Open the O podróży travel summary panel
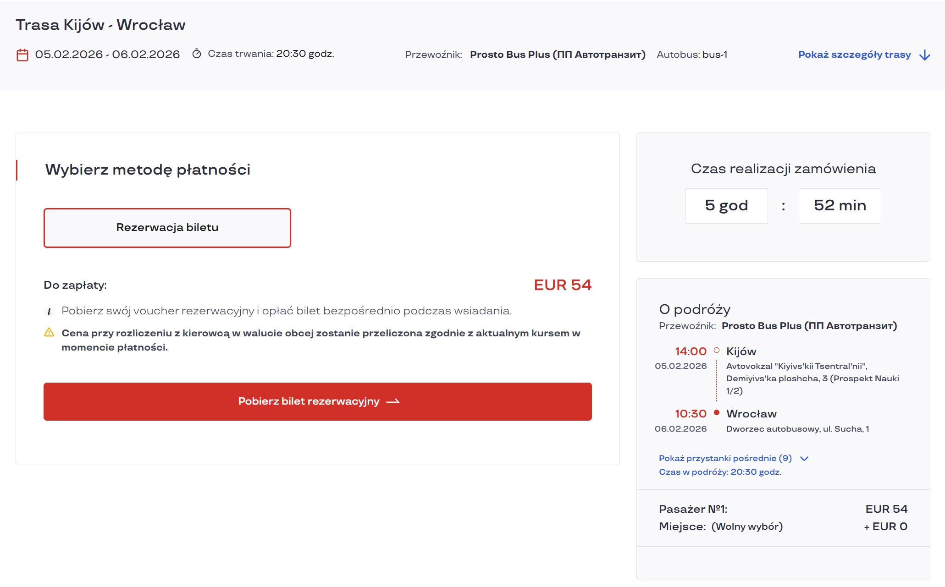Image resolution: width=945 pixels, height=587 pixels. tap(695, 309)
